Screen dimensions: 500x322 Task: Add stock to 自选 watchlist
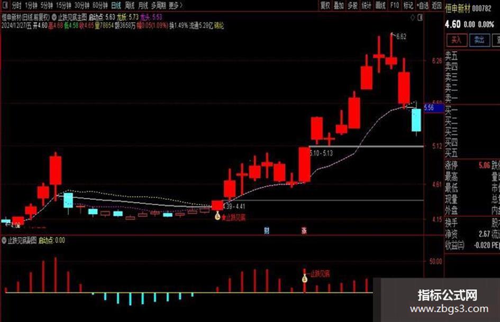point(423,5)
